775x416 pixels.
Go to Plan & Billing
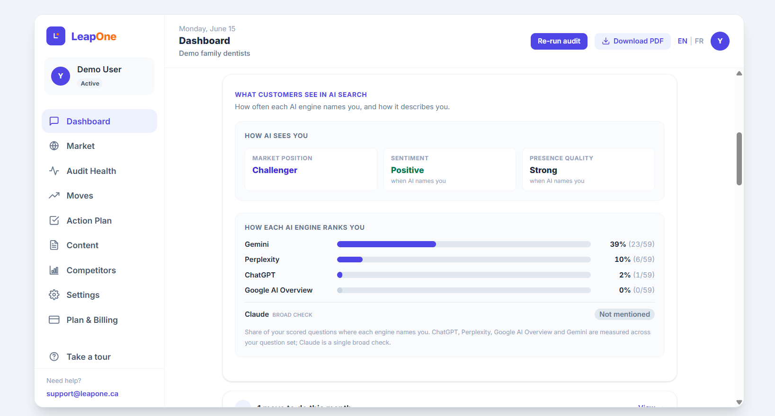99,320
